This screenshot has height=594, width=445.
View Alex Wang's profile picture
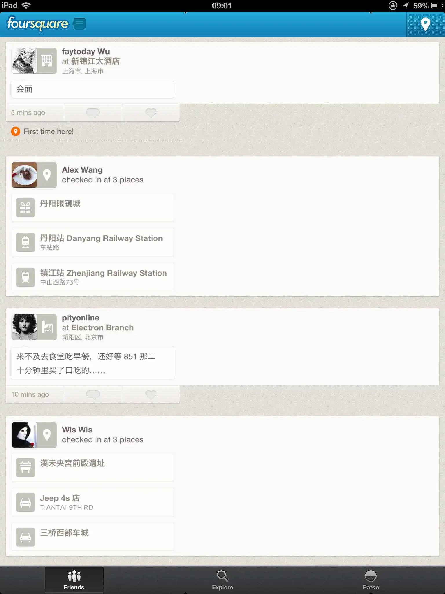click(x=24, y=175)
